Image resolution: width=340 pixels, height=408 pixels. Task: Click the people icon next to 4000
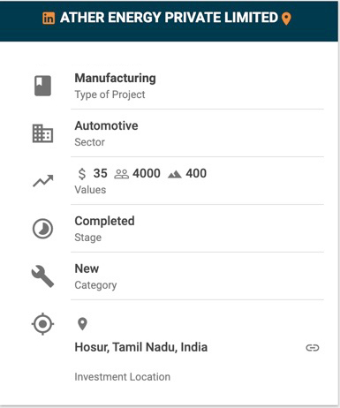[x=121, y=174]
